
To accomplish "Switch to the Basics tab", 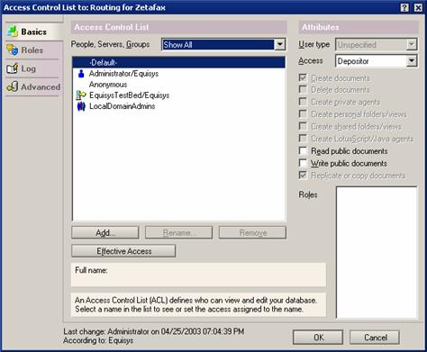I will (33, 32).
